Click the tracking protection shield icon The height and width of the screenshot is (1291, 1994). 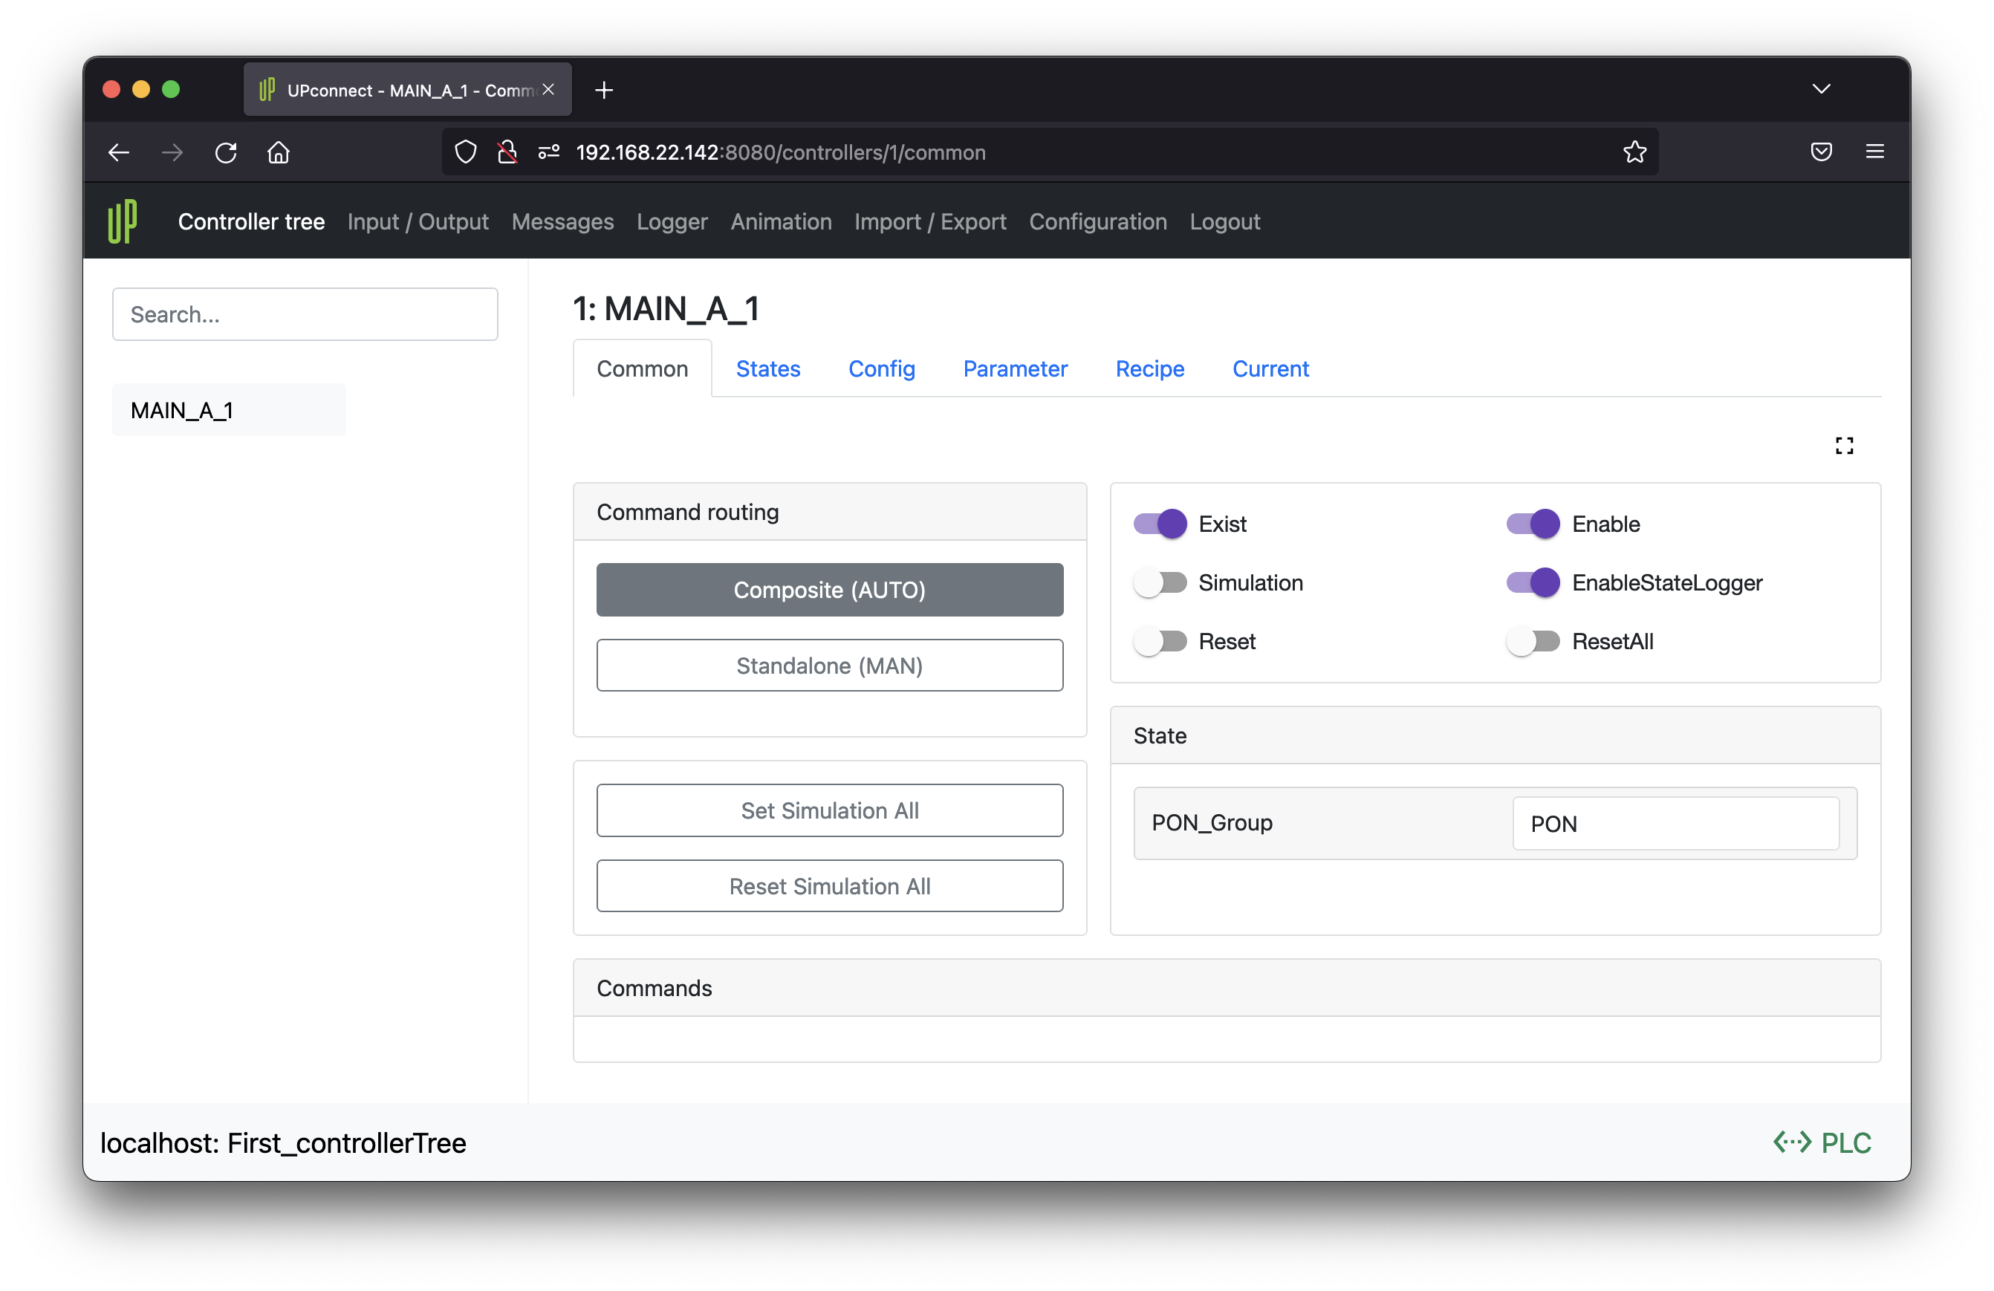click(x=466, y=152)
